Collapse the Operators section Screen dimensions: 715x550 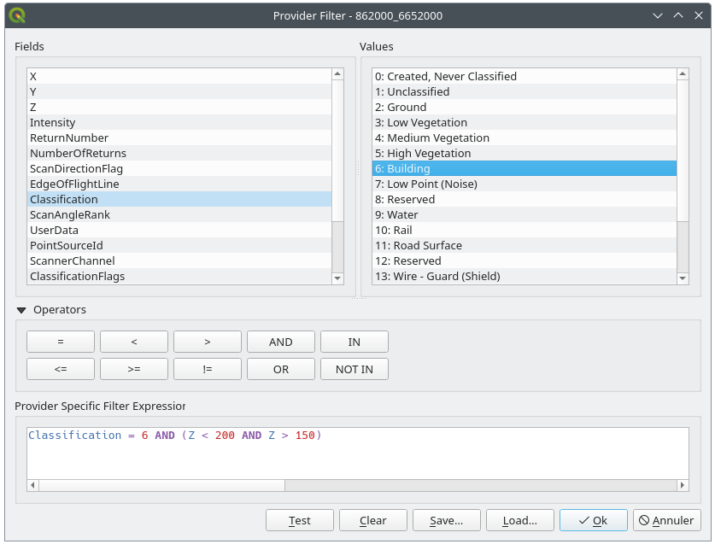[x=22, y=309]
